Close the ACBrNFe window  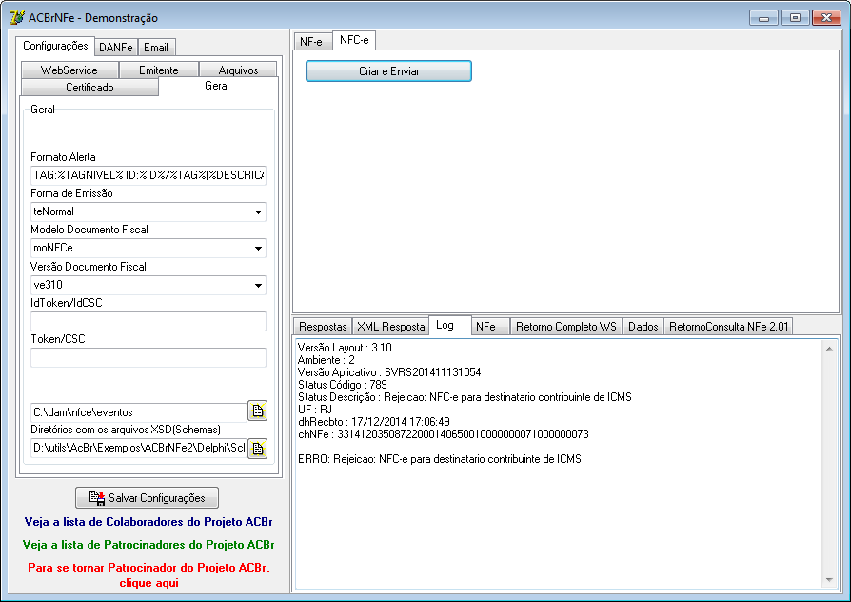click(x=826, y=18)
